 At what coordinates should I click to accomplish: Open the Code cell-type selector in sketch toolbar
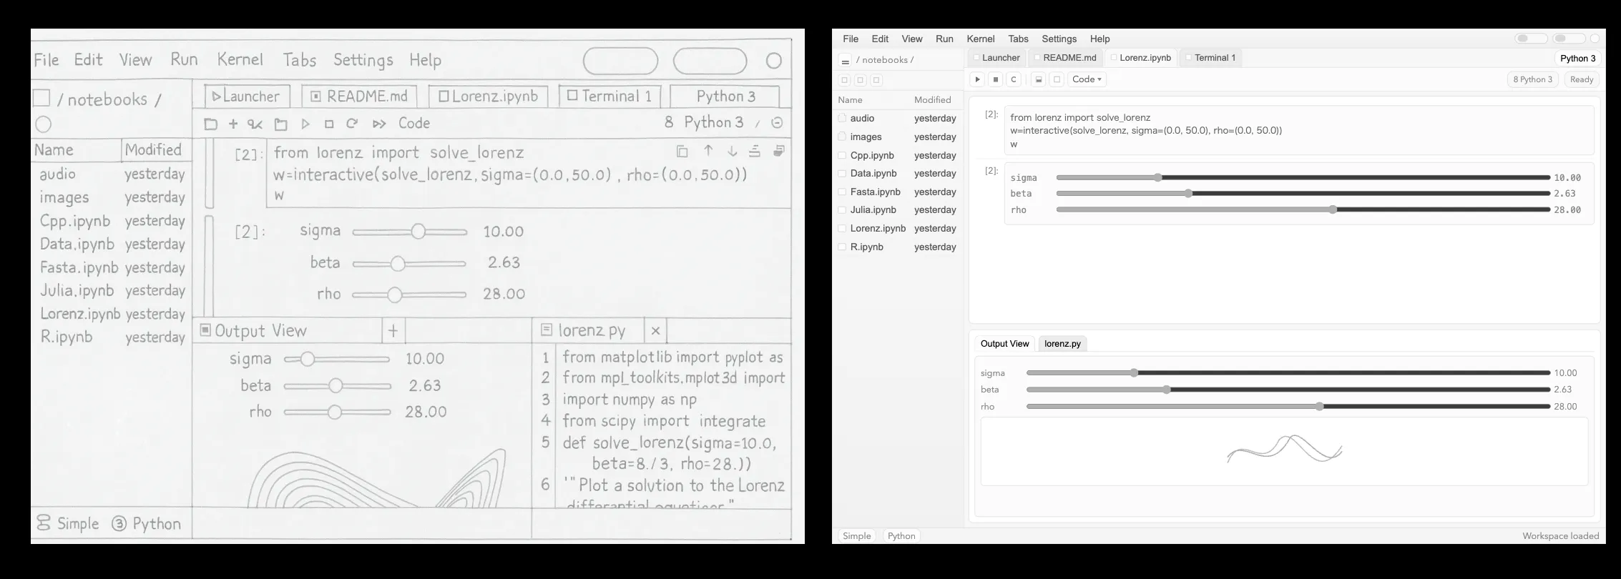413,124
